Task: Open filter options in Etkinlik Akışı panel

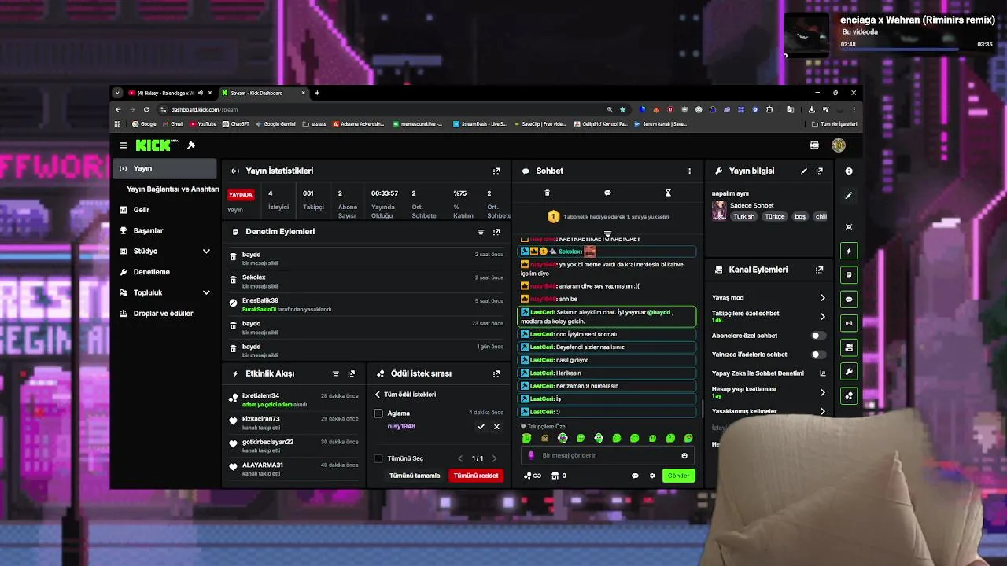Action: 335,373
